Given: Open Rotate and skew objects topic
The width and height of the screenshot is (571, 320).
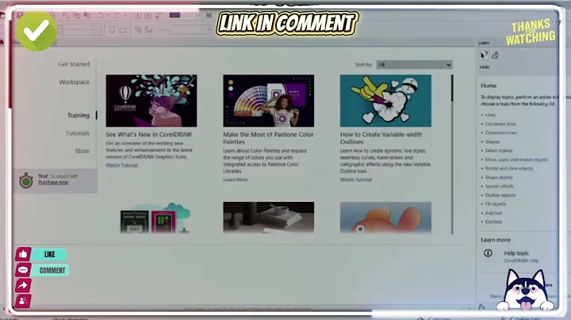Looking at the screenshot, I should [x=508, y=169].
